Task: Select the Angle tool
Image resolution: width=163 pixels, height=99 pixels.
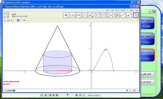Action: [91, 15]
